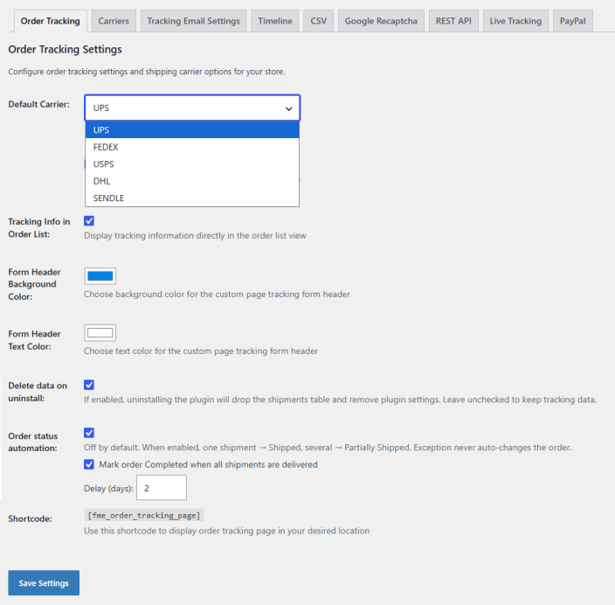
Task: Open the PayPal tab
Action: click(x=573, y=21)
